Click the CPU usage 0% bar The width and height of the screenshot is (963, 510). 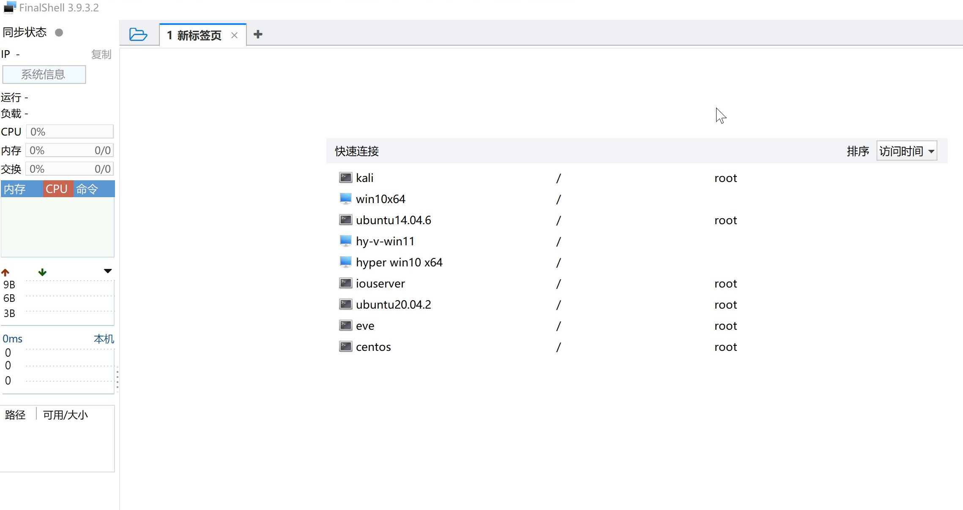click(x=70, y=132)
